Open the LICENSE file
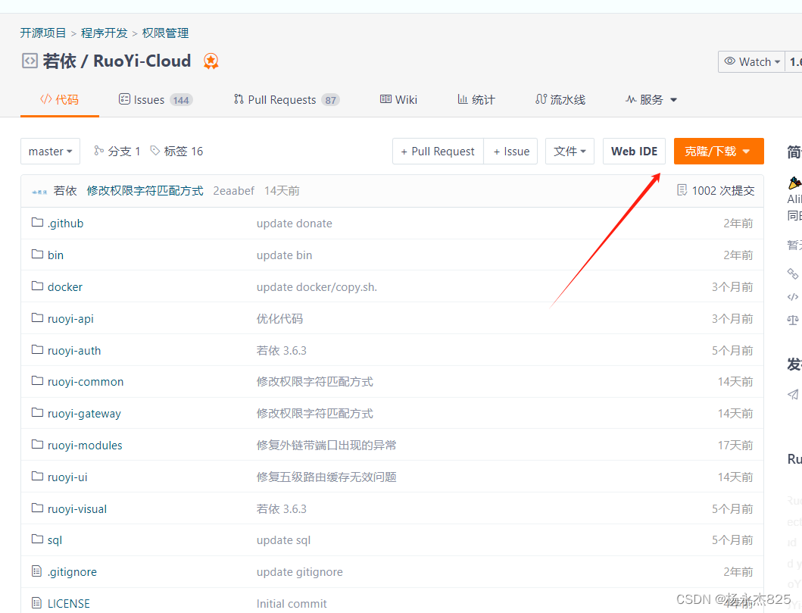The width and height of the screenshot is (802, 613). tap(69, 603)
